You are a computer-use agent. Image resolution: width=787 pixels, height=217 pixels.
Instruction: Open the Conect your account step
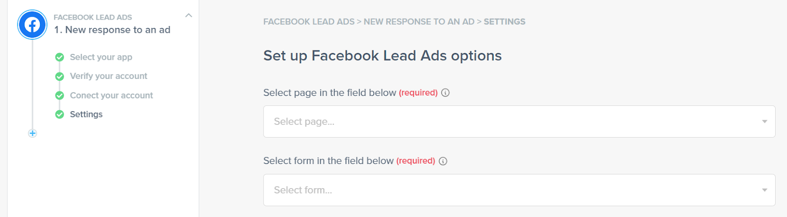pos(111,96)
